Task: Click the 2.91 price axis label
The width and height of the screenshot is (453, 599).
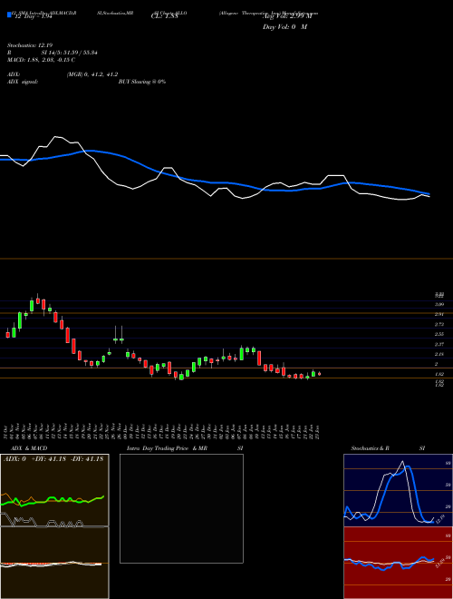Action: pos(439,314)
